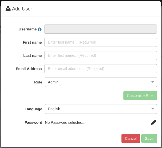Click the Add User dialog title
The width and height of the screenshot is (162, 148).
click(22, 9)
